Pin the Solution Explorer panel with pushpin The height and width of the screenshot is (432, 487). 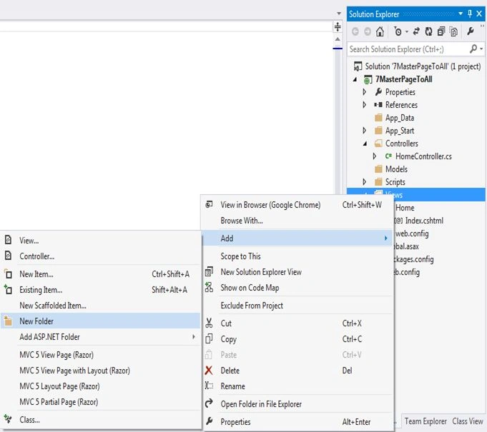pyautogui.click(x=470, y=14)
